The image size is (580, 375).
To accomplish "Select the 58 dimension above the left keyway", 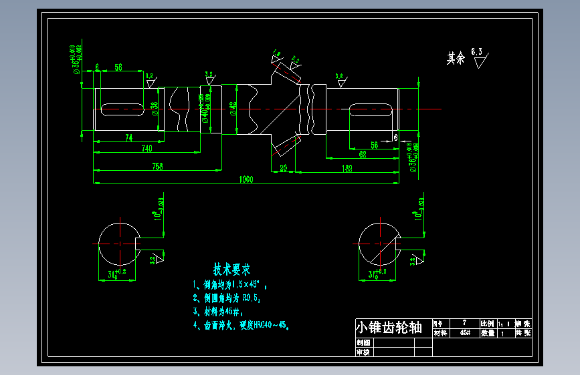I will coord(118,67).
